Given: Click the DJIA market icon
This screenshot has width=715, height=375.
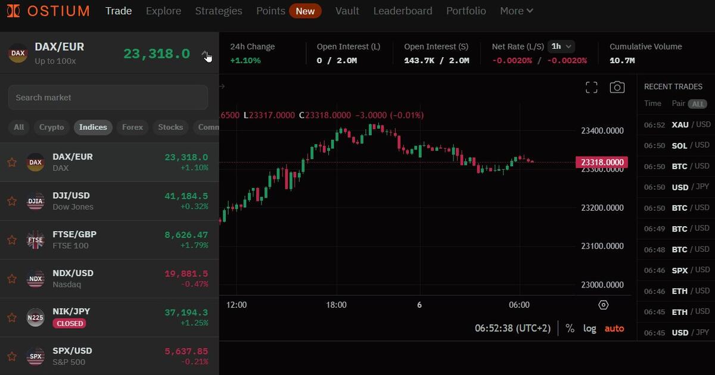Looking at the screenshot, I should point(36,201).
